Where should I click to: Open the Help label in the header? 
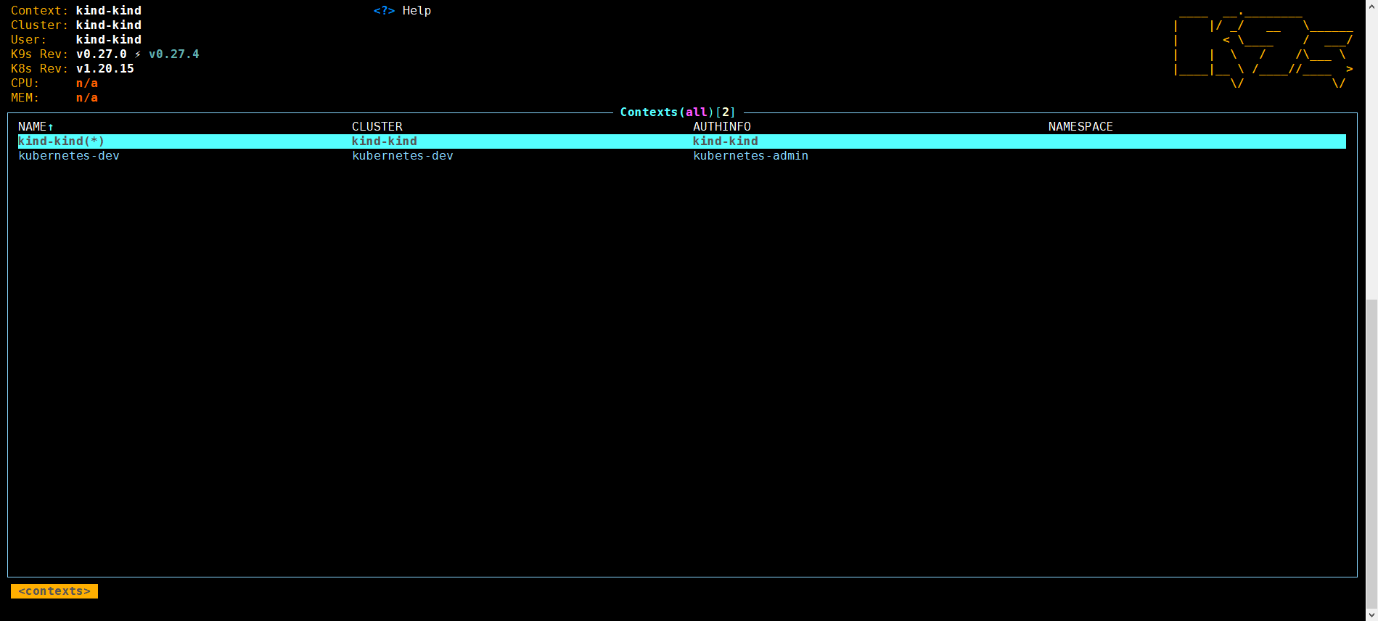point(417,11)
